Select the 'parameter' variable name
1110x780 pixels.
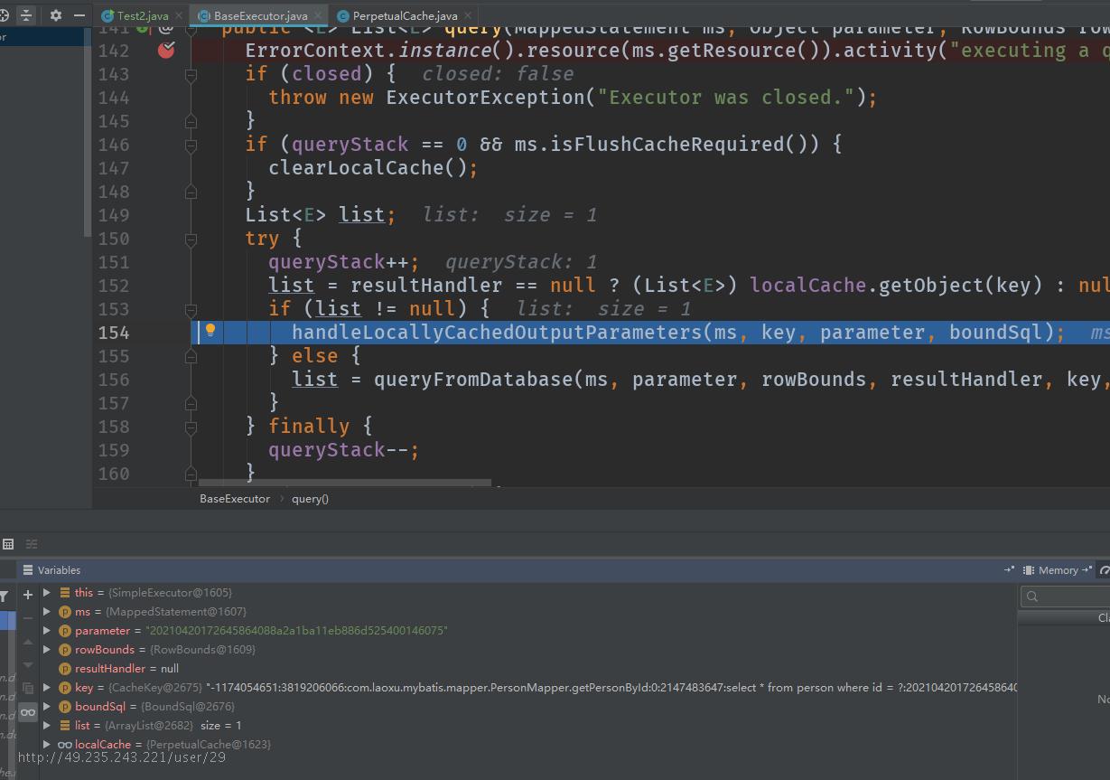(x=102, y=631)
